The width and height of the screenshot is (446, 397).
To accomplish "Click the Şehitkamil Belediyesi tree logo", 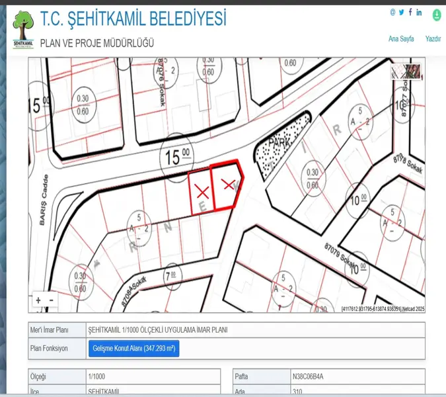I will (24, 30).
